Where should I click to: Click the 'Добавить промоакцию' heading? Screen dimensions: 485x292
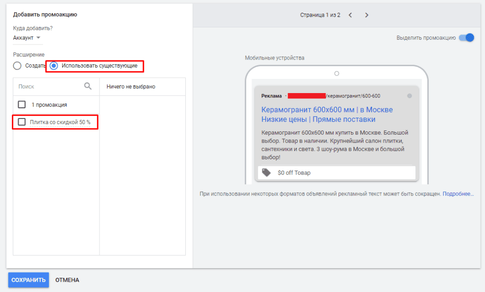click(45, 15)
